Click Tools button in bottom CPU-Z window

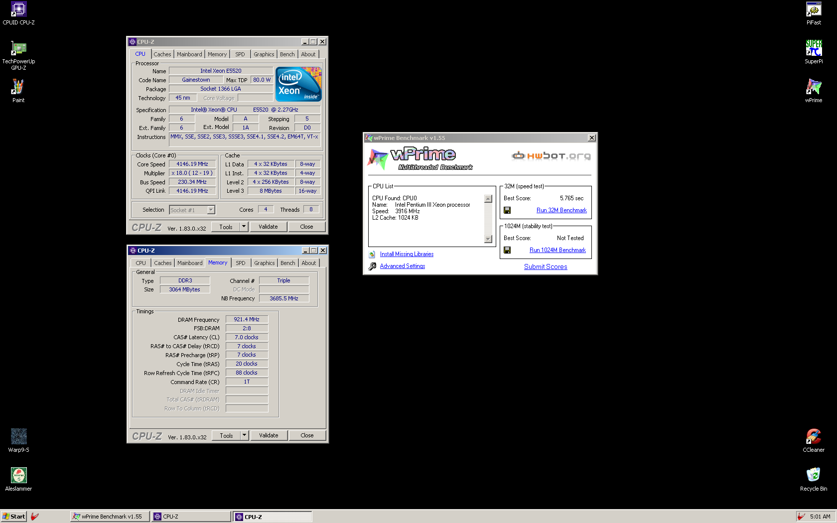(226, 435)
